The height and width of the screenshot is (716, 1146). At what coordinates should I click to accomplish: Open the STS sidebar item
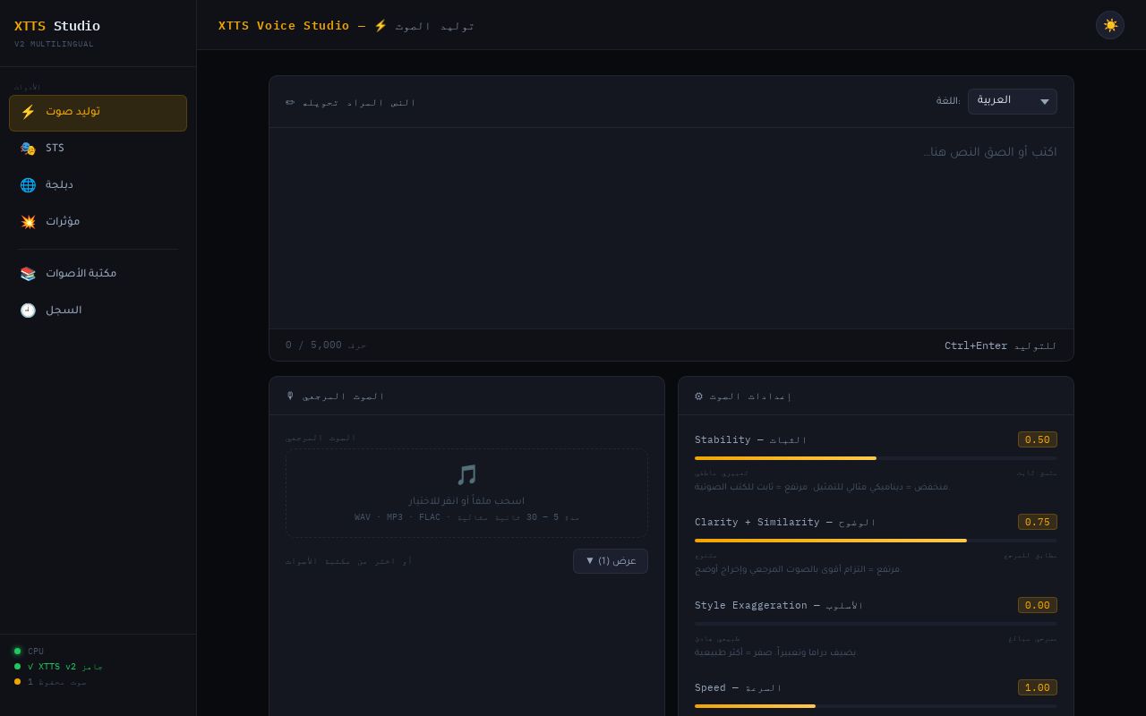tap(98, 149)
